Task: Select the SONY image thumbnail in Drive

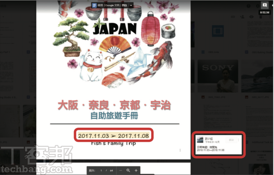Action: point(218,76)
